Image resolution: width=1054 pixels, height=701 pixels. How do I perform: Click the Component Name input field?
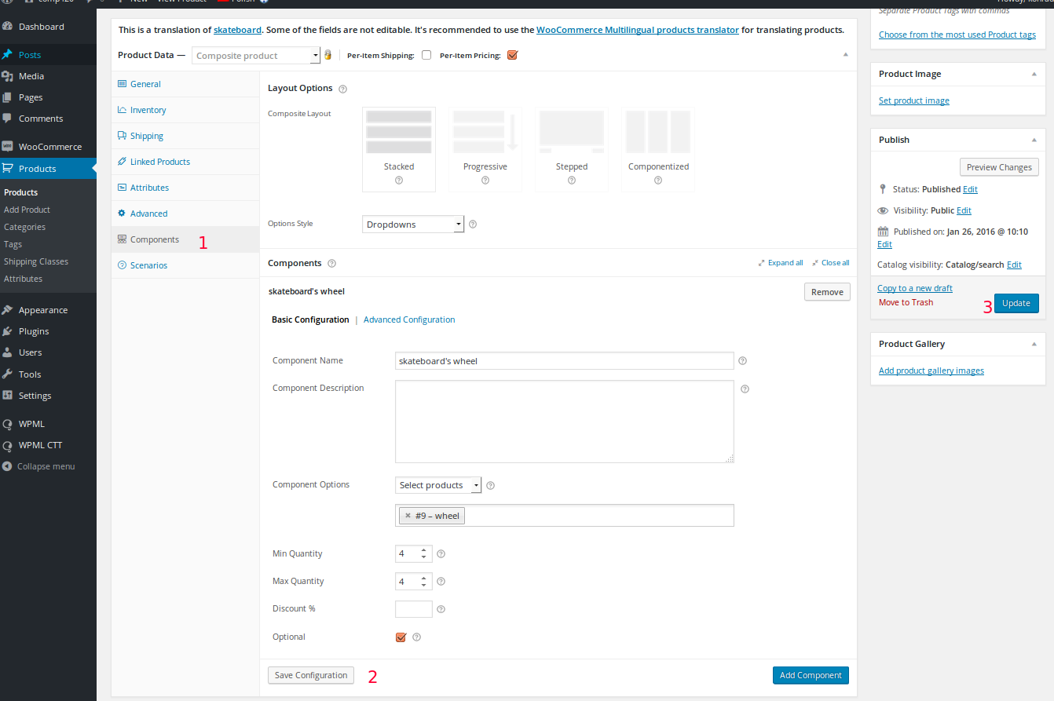(564, 361)
